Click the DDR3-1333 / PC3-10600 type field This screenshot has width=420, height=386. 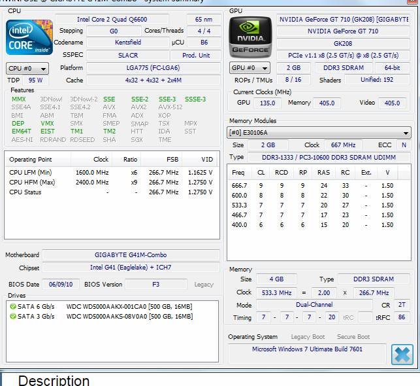point(329,158)
